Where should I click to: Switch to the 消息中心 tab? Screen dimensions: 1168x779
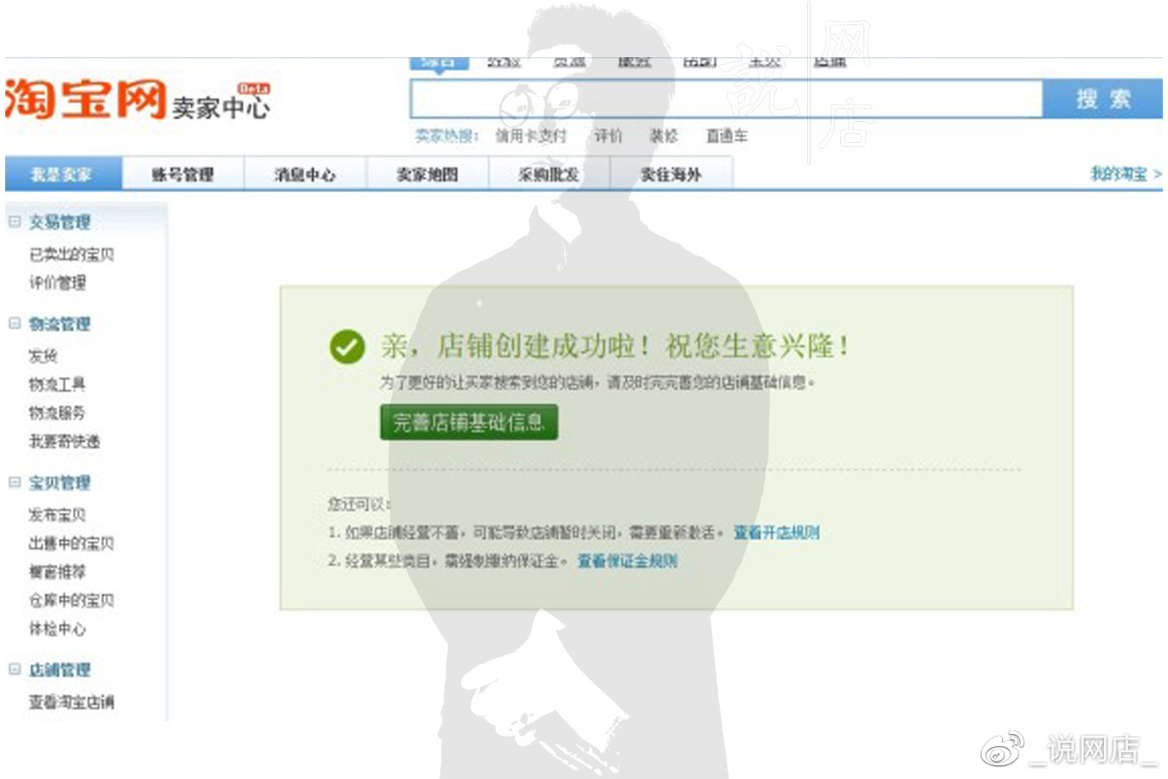click(x=305, y=174)
